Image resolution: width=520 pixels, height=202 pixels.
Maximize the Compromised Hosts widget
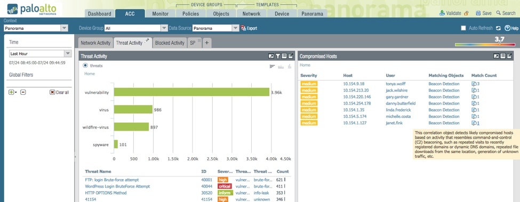497,56
